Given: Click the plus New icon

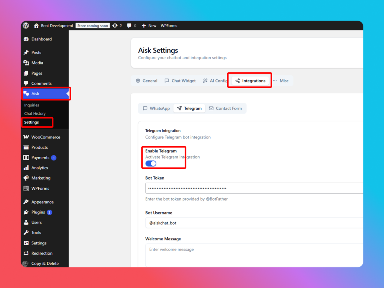Looking at the screenshot, I should point(144,25).
